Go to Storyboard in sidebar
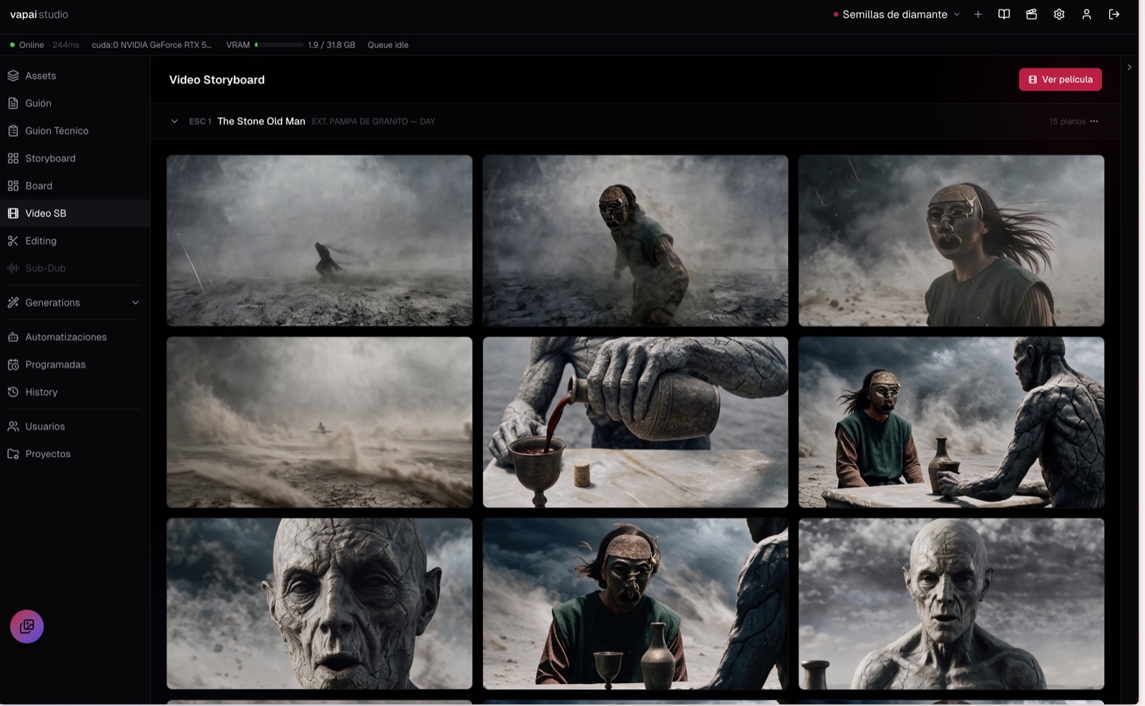 (x=75, y=158)
